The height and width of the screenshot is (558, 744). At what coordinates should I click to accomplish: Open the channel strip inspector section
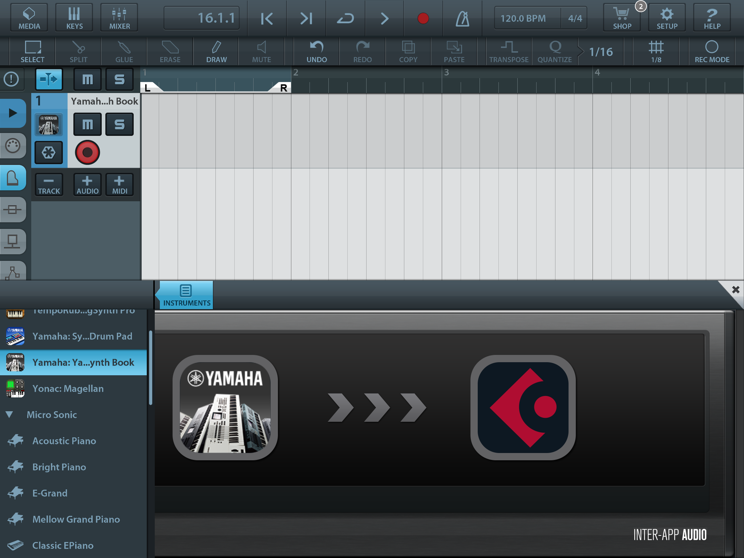pyautogui.click(x=13, y=242)
